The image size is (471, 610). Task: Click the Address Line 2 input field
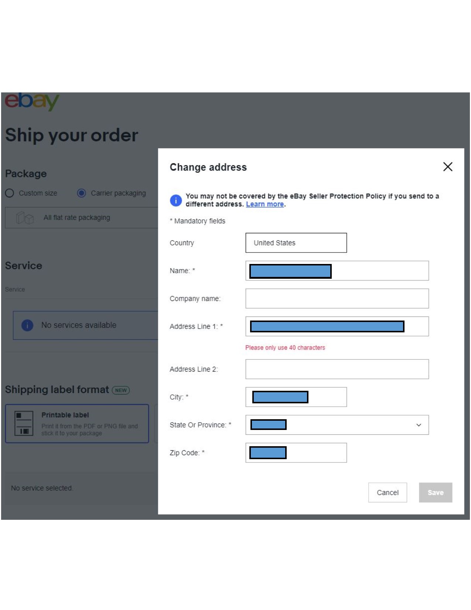pos(336,369)
